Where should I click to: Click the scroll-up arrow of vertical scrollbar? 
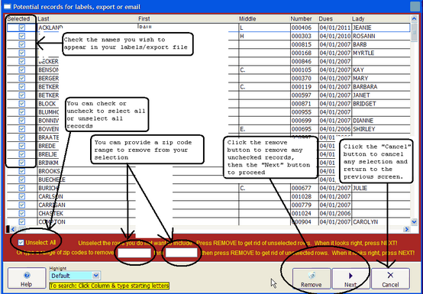point(414,18)
